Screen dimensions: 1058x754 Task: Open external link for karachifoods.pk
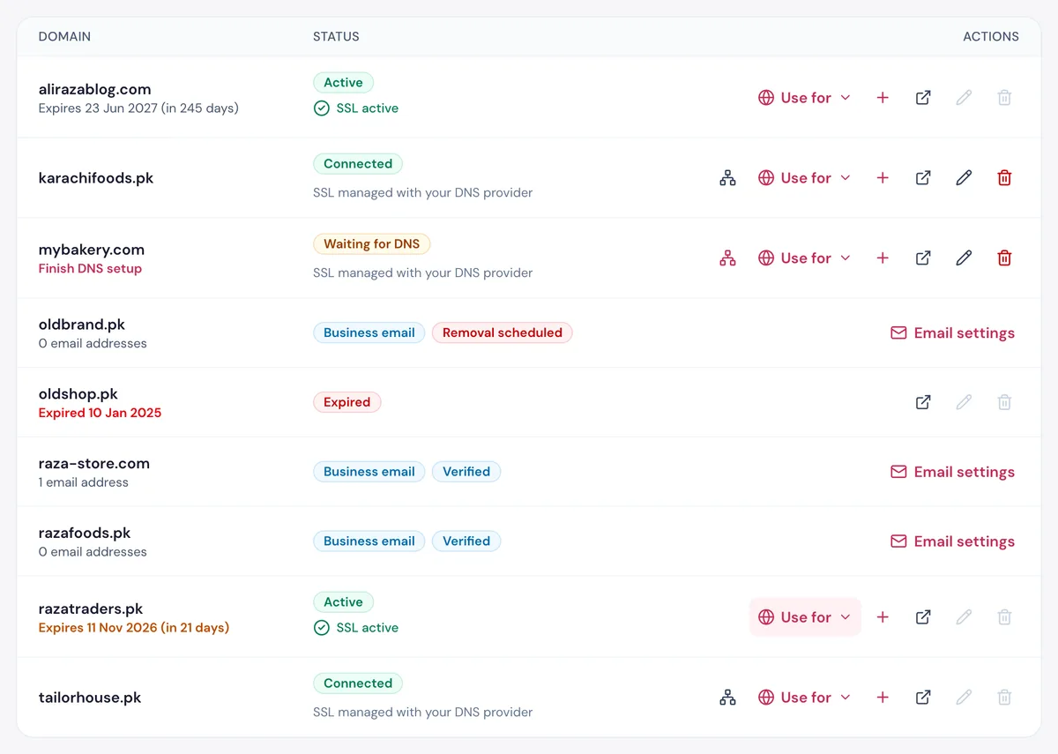click(923, 178)
